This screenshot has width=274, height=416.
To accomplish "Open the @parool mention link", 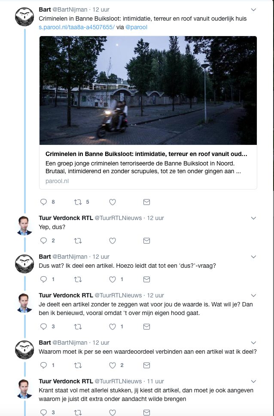I will pos(137,27).
